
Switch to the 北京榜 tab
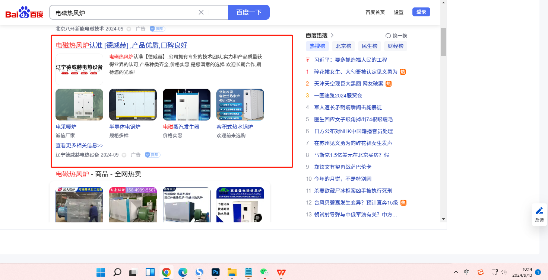pos(343,46)
